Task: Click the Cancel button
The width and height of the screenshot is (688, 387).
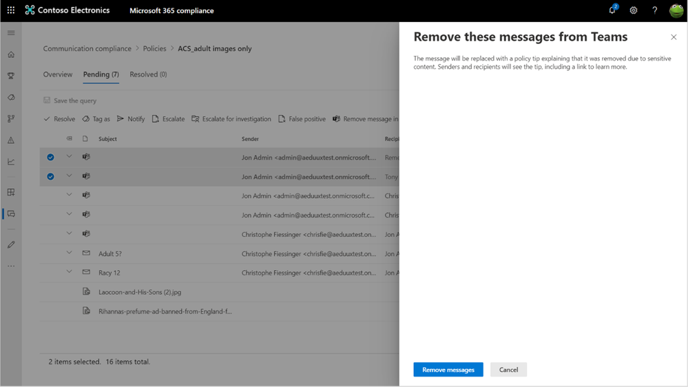Action: 508,370
